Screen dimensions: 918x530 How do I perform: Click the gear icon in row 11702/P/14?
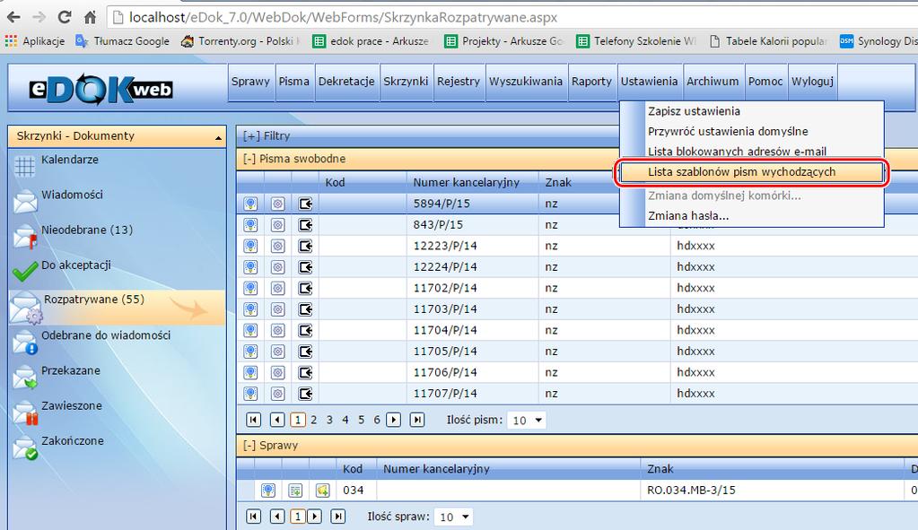click(277, 288)
